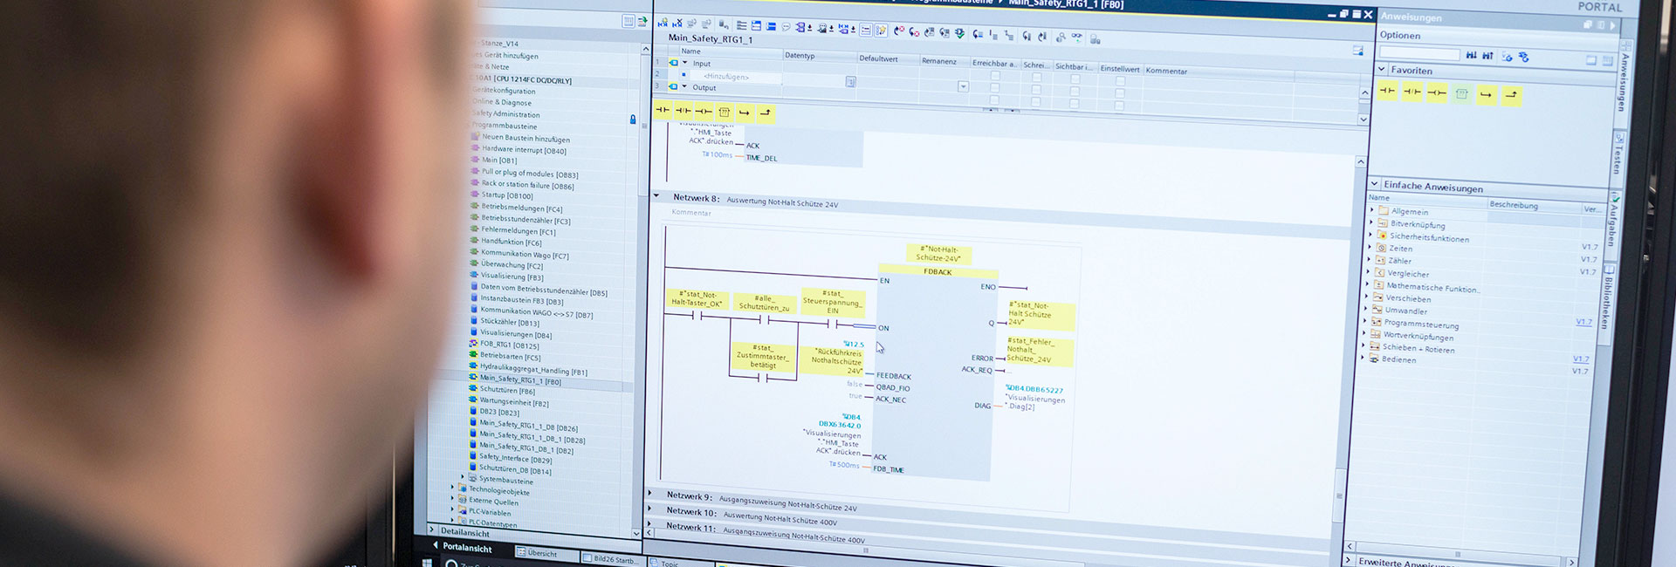The height and width of the screenshot is (567, 1676).
Task: Expand Netzwerk 9
Action: click(x=649, y=494)
